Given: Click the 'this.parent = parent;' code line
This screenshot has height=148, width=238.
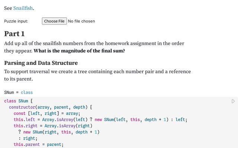Looking at the screenshot, I should (39, 145).
